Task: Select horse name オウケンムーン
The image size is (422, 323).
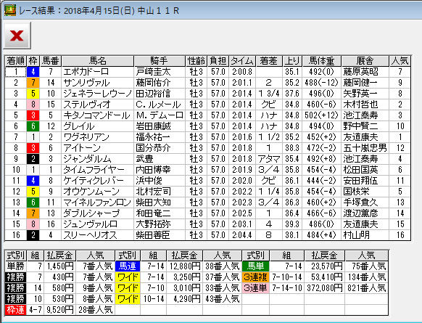Action: pos(91,192)
